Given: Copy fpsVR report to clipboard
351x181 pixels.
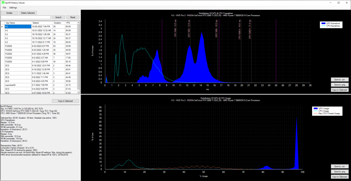Looking at the screenshot, I should pos(66,101).
